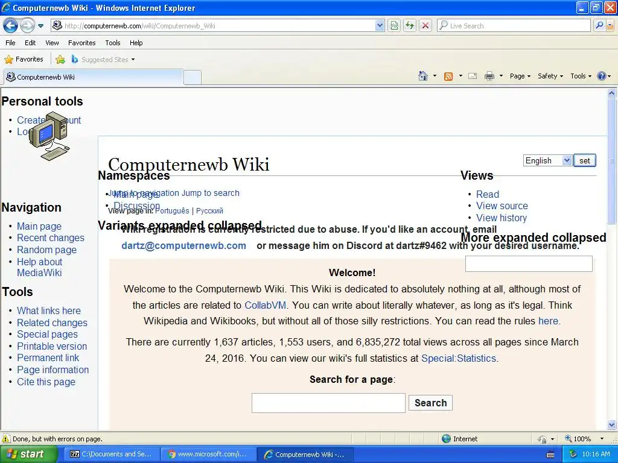Open the Recent changes link

[51, 238]
